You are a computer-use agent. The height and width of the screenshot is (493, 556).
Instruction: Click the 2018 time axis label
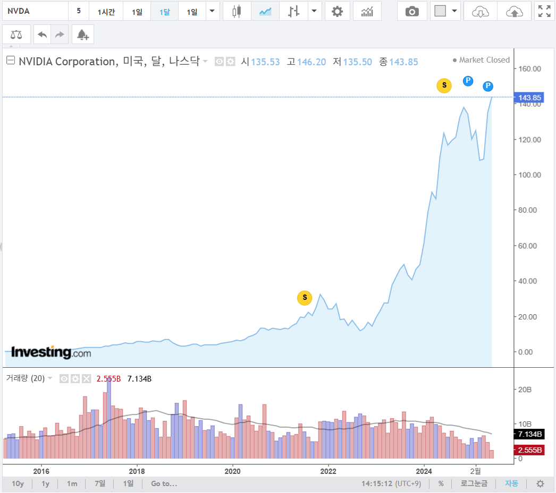(x=137, y=471)
